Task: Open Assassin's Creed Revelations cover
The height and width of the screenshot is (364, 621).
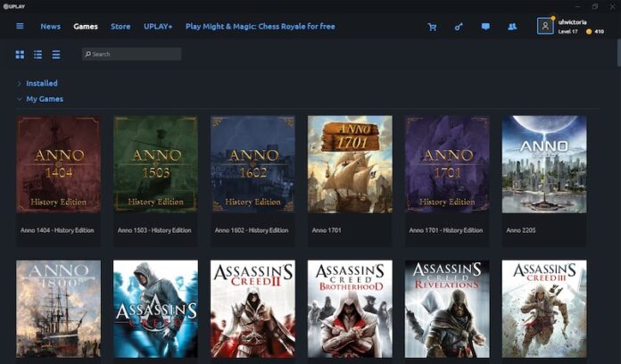Action: [447, 309]
